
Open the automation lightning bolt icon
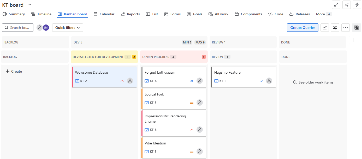click(x=357, y=5)
